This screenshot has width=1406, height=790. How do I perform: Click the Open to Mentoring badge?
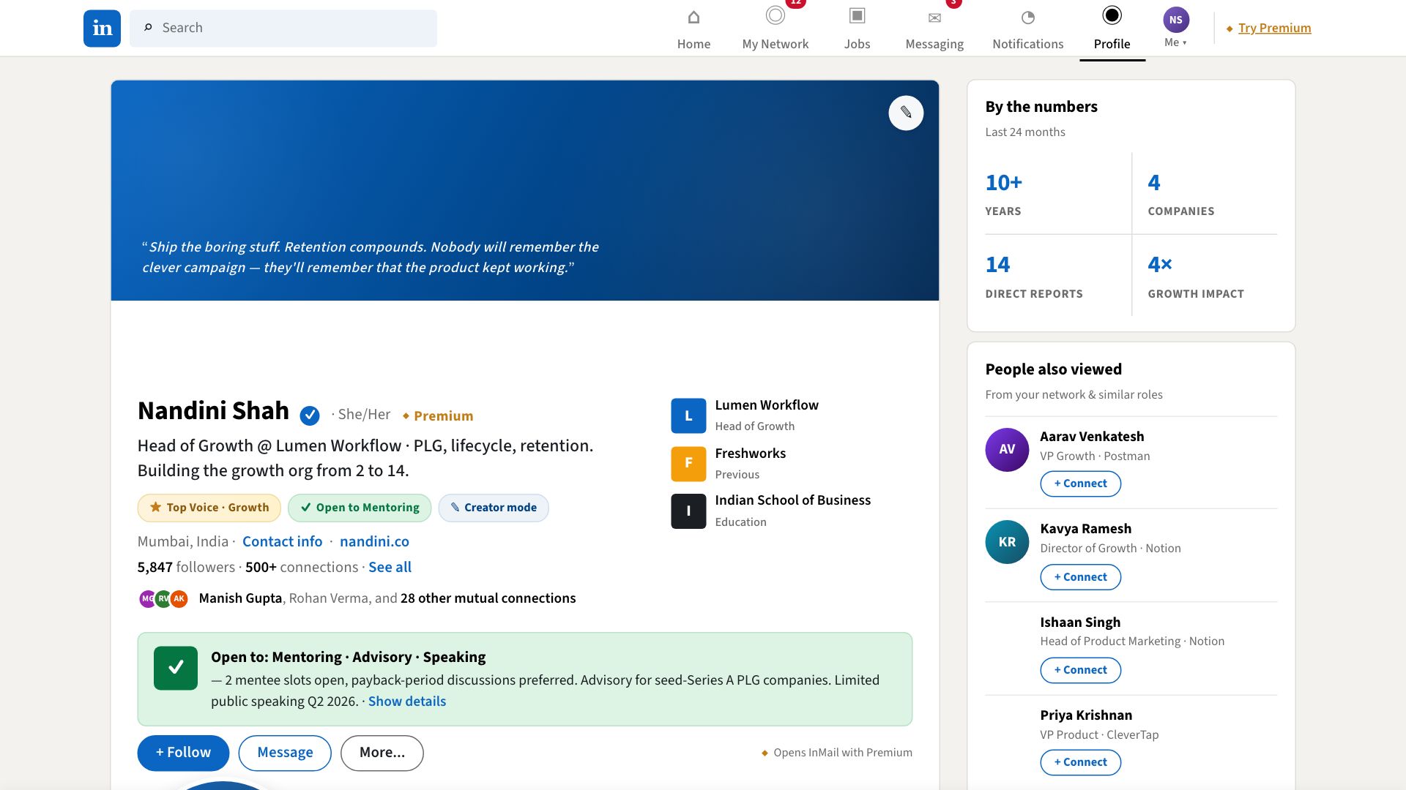point(360,508)
